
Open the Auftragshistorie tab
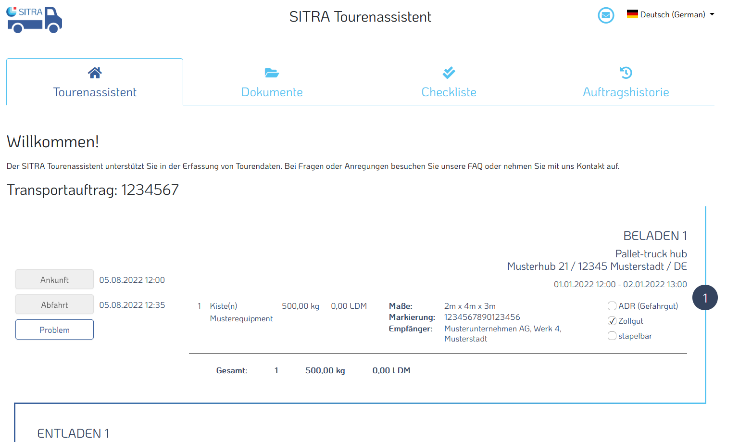[x=626, y=92]
